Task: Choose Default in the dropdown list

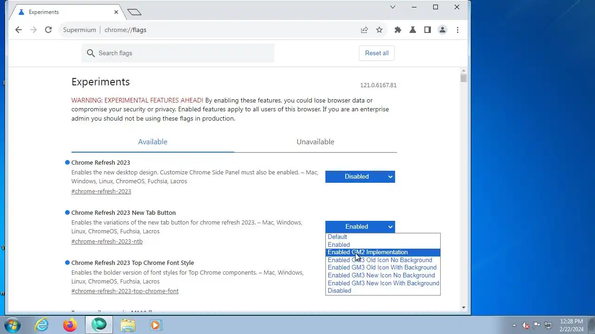Action: coord(383,237)
